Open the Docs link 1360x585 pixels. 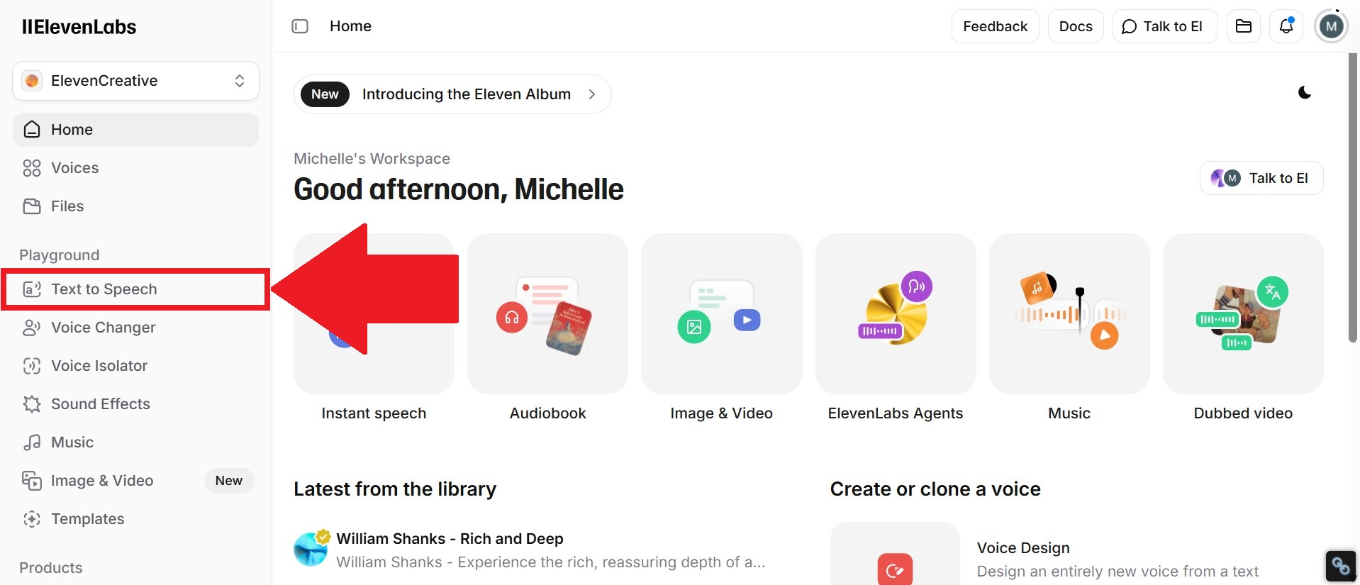[1076, 26]
